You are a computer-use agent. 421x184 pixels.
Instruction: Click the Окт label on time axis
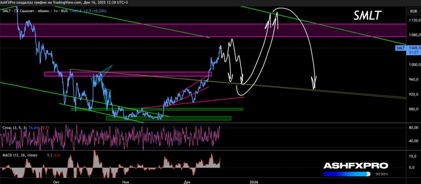[56, 182]
